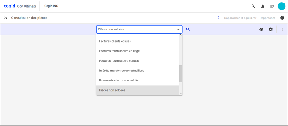Open the blue vertical dots menu

pos(219,18)
